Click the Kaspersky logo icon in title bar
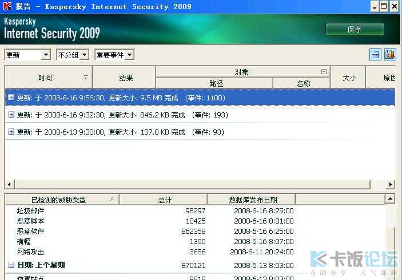The width and height of the screenshot is (402, 280). click(7, 6)
